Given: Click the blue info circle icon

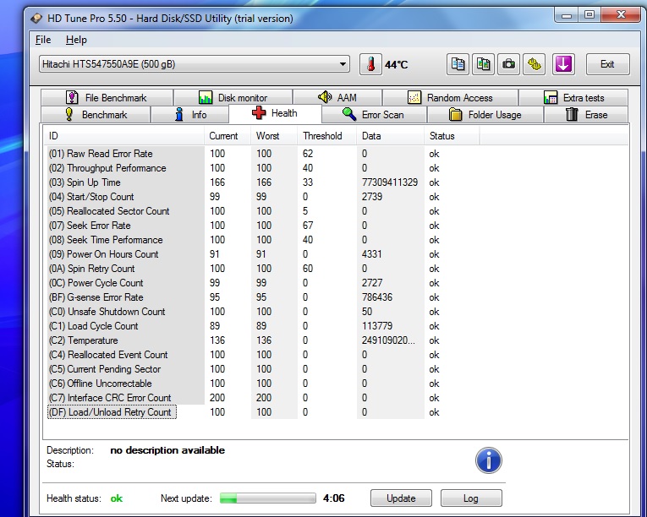Looking at the screenshot, I should pos(489,460).
